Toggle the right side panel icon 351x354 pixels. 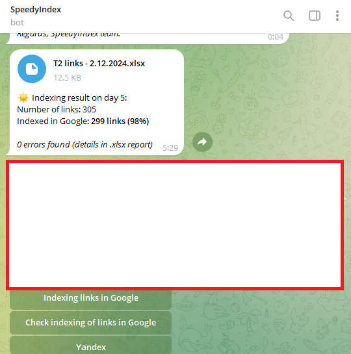coord(315,16)
